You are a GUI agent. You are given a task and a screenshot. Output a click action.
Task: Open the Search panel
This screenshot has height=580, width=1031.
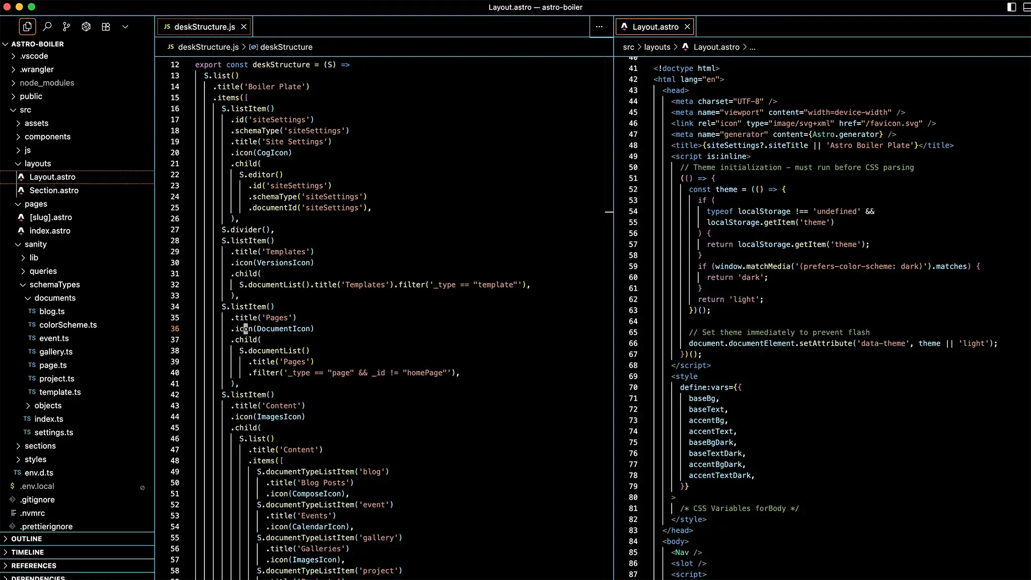click(47, 26)
